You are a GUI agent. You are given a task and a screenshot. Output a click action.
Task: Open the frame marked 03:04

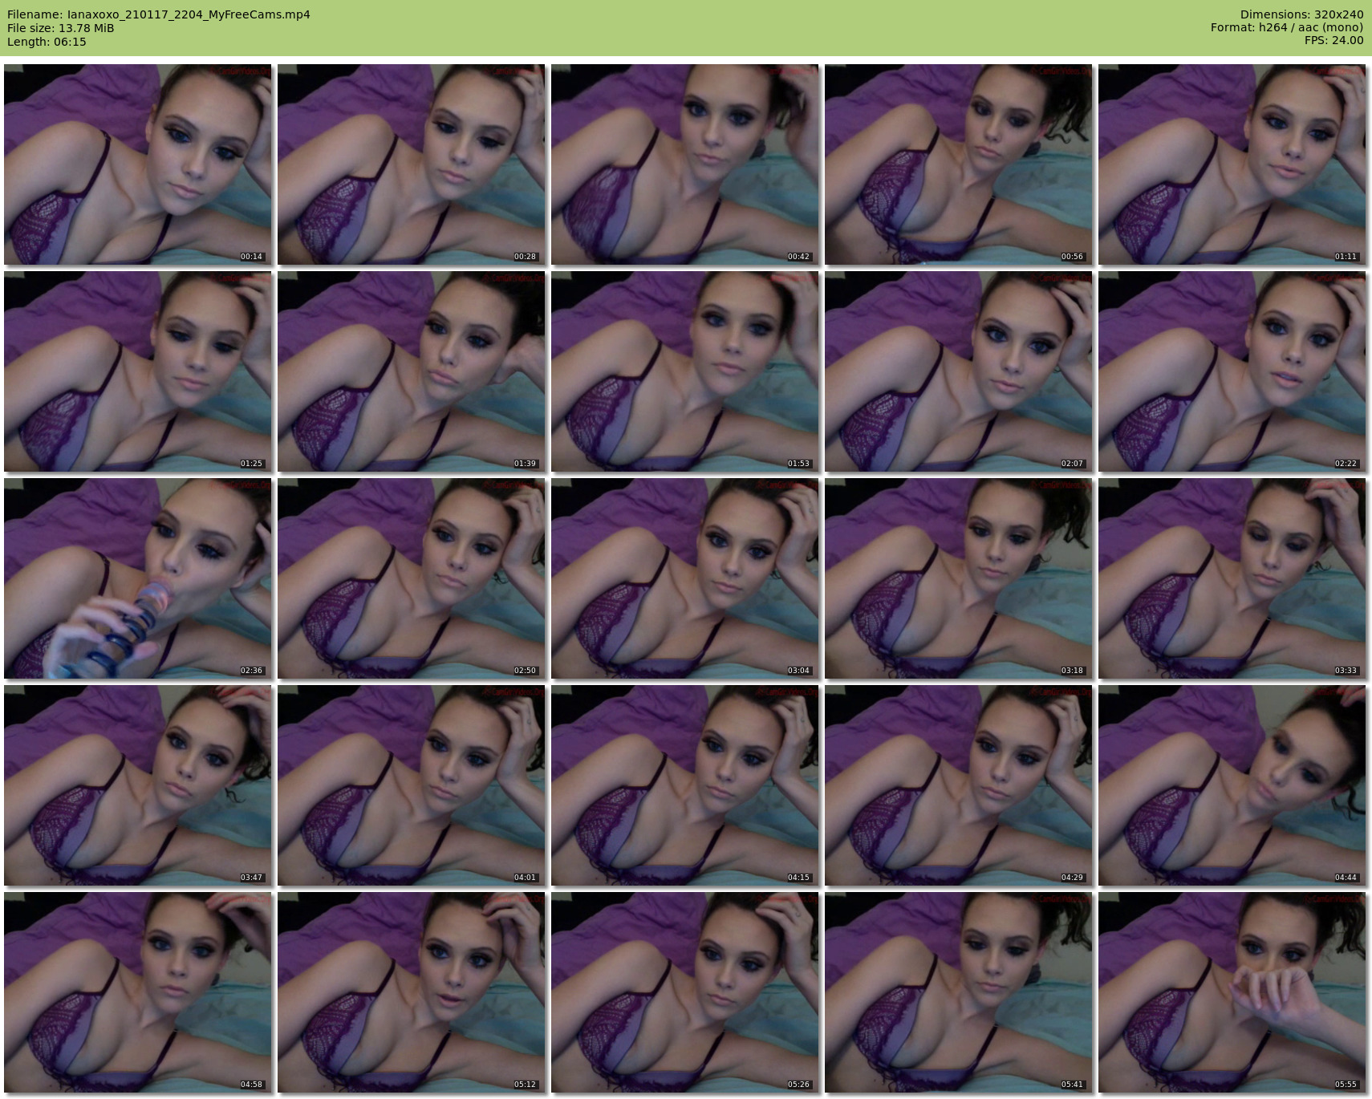[684, 578]
